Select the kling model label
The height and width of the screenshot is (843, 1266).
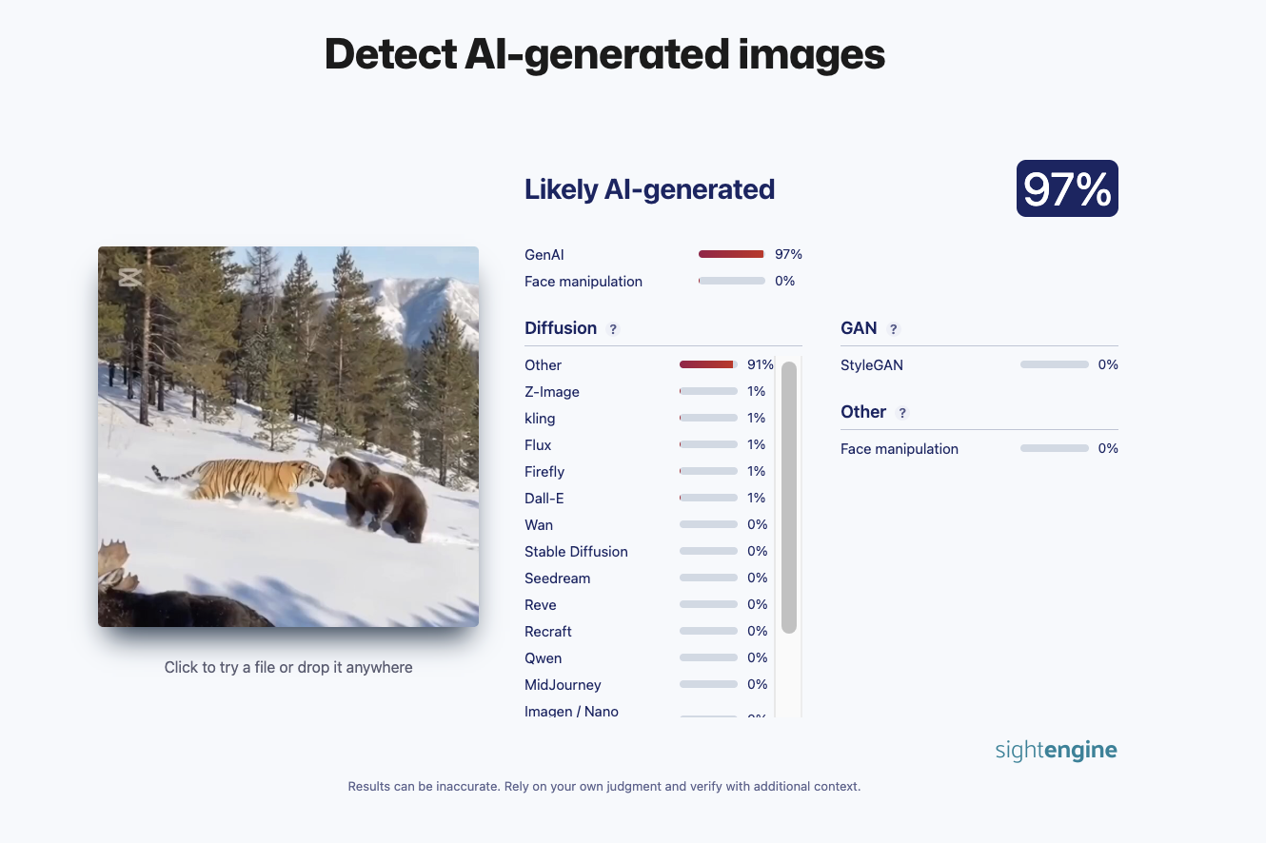pos(540,419)
